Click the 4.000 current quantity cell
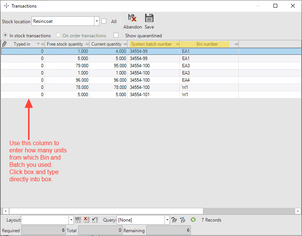 point(109,51)
